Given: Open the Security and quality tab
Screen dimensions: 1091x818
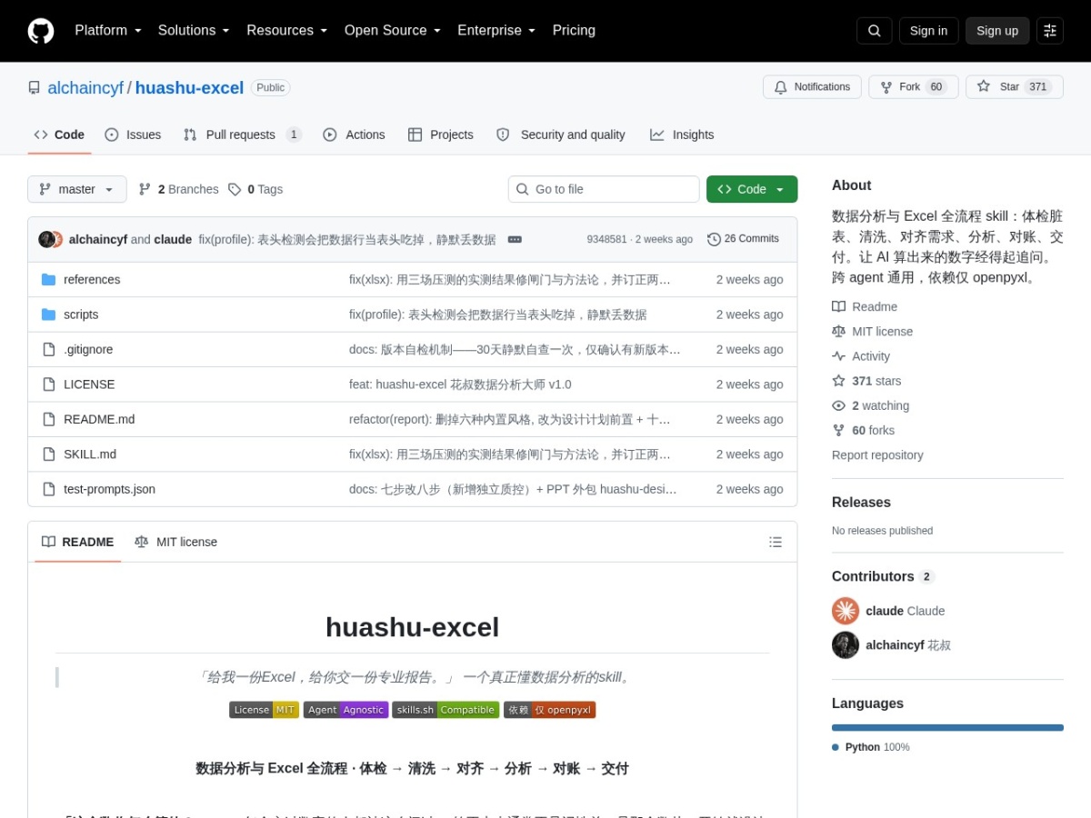Looking at the screenshot, I should (561, 135).
